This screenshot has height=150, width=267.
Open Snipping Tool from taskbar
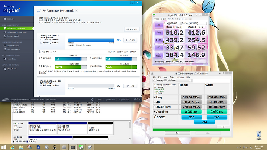pos(30,147)
